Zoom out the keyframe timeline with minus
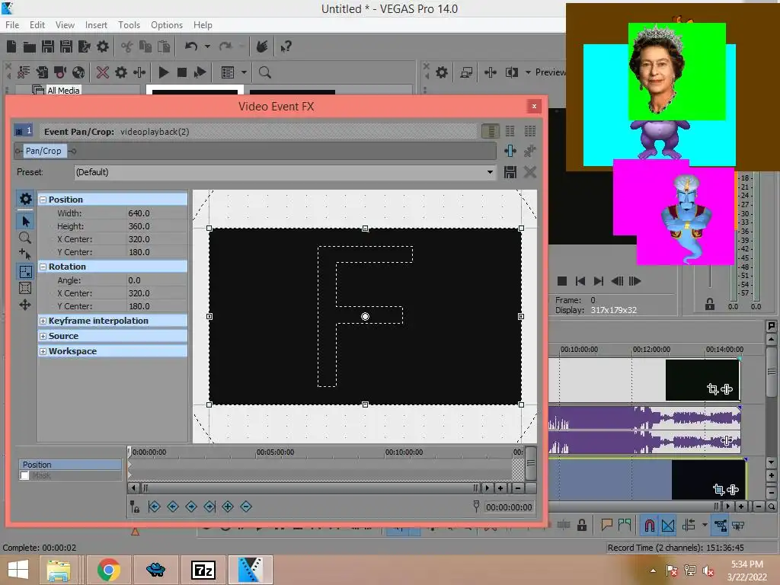Viewport: 780px width, 585px height. tap(518, 488)
